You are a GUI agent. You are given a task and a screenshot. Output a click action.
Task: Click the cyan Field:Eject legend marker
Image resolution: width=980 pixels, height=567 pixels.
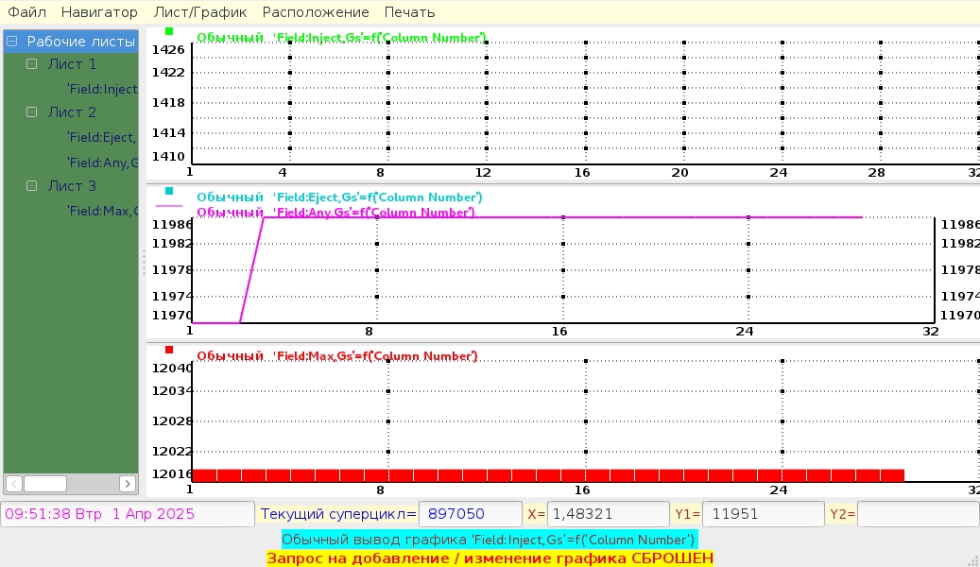(x=170, y=191)
